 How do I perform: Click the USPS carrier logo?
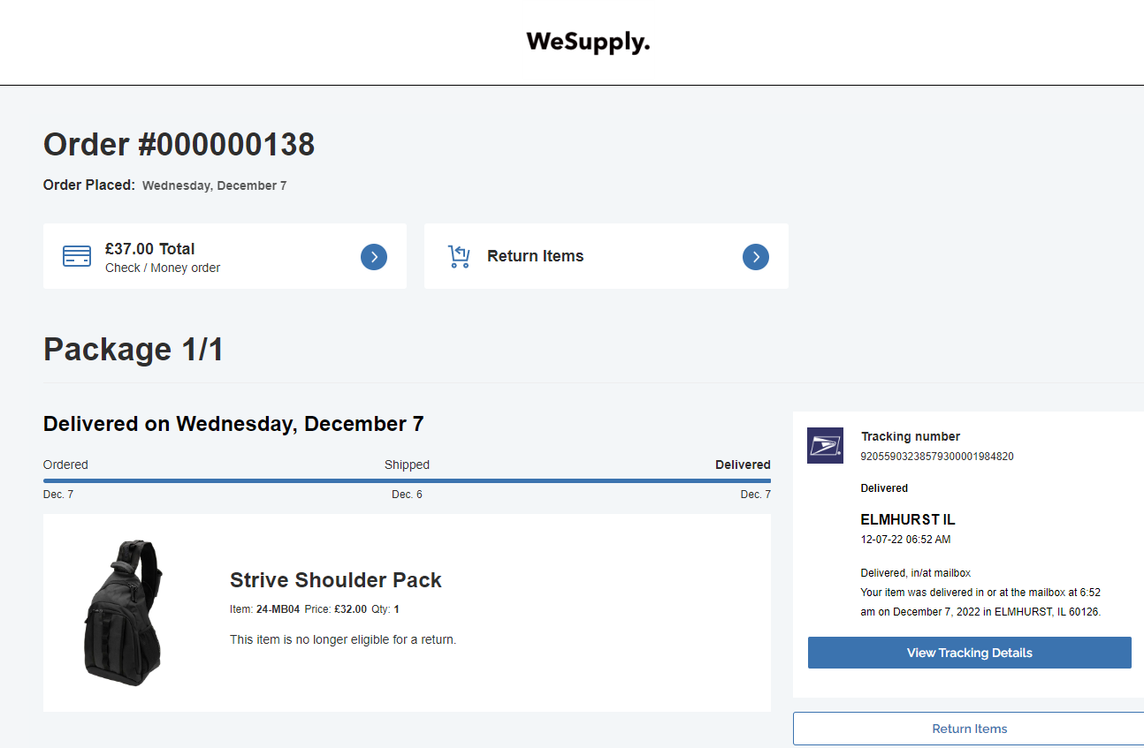(x=826, y=445)
